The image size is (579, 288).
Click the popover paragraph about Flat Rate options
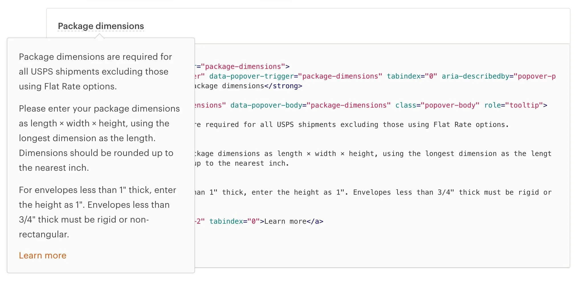(95, 71)
